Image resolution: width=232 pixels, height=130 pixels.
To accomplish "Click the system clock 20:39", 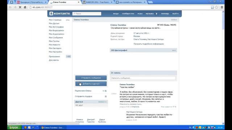I will (220, 127).
